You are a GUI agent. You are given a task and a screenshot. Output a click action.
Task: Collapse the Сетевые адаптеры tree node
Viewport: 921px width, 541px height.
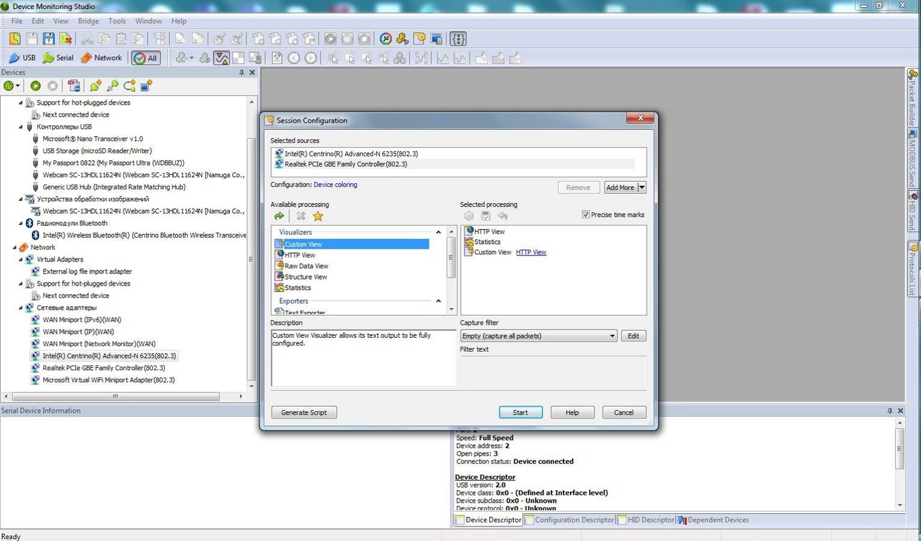point(20,308)
